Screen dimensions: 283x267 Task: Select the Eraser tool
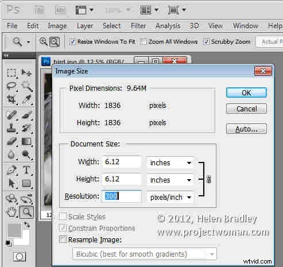click(11, 141)
